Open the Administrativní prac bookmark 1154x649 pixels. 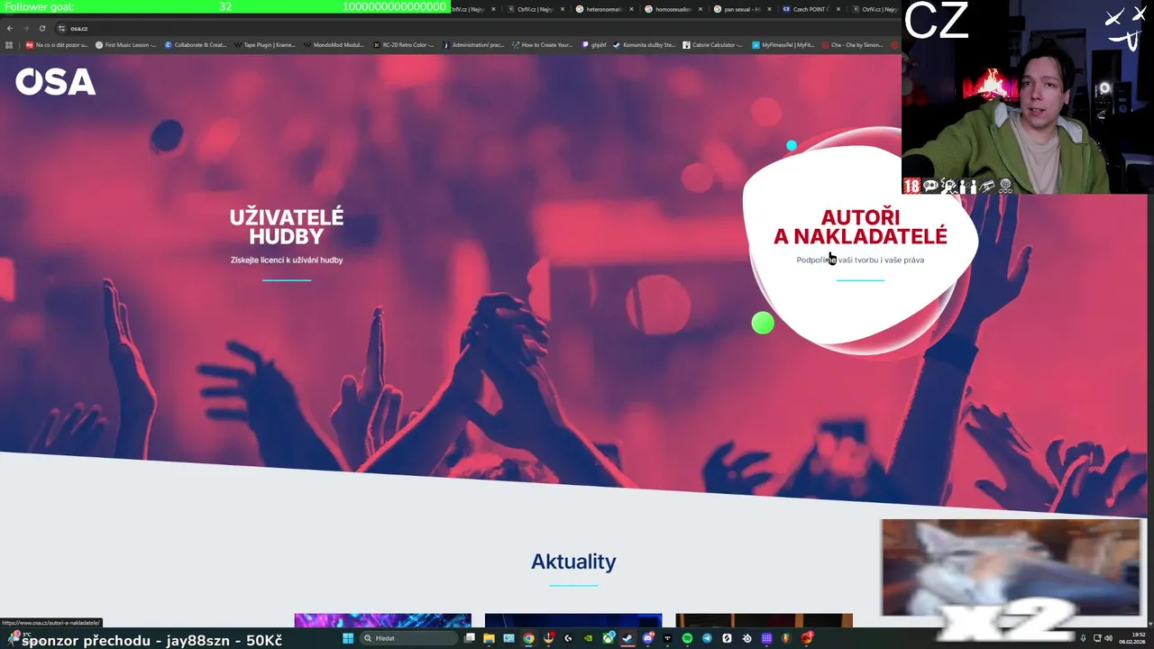click(473, 44)
